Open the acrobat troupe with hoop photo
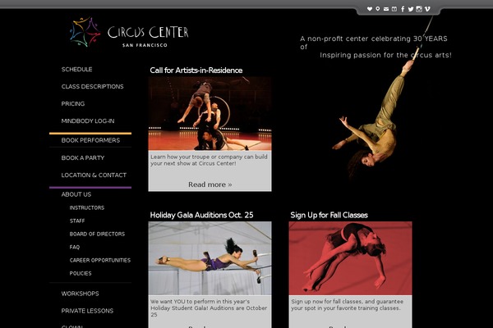The height and width of the screenshot is (328, 493). (210, 114)
